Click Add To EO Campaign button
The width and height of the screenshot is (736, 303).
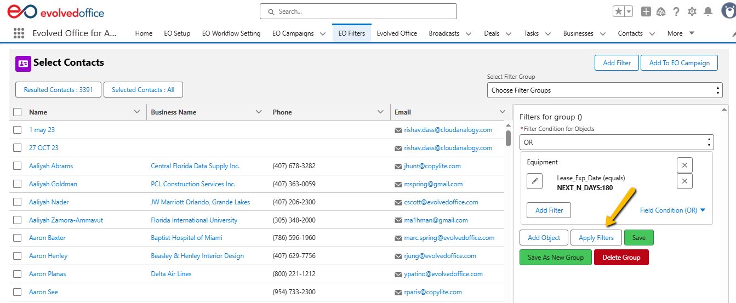680,63
